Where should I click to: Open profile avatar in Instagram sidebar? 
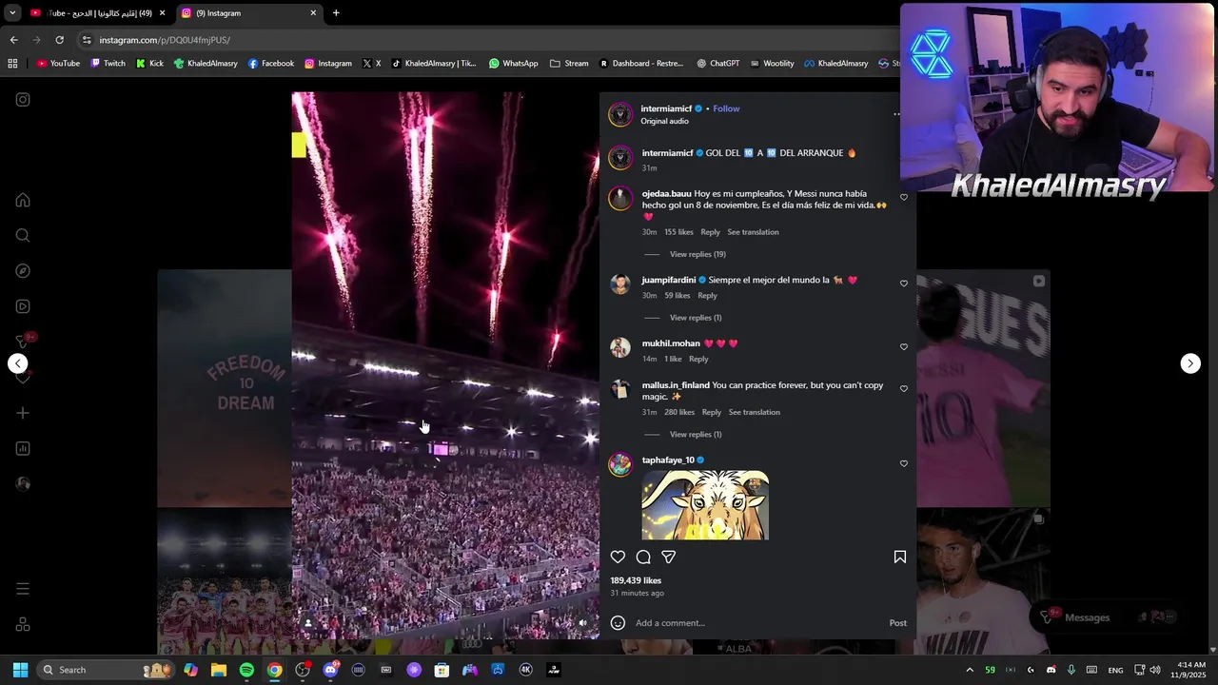pyautogui.click(x=23, y=483)
